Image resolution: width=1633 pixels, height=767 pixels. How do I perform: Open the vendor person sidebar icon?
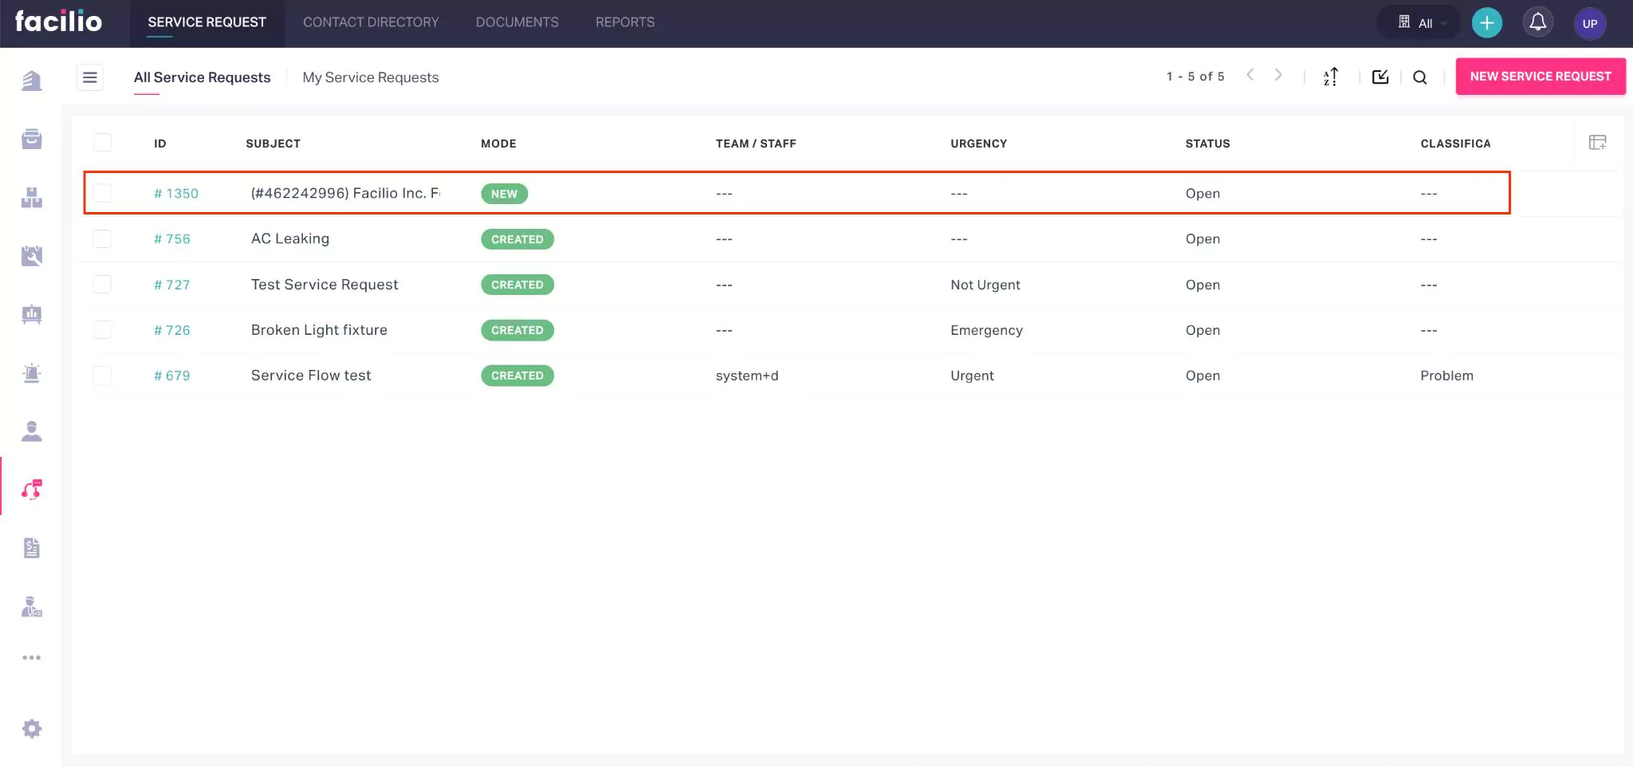tap(32, 607)
